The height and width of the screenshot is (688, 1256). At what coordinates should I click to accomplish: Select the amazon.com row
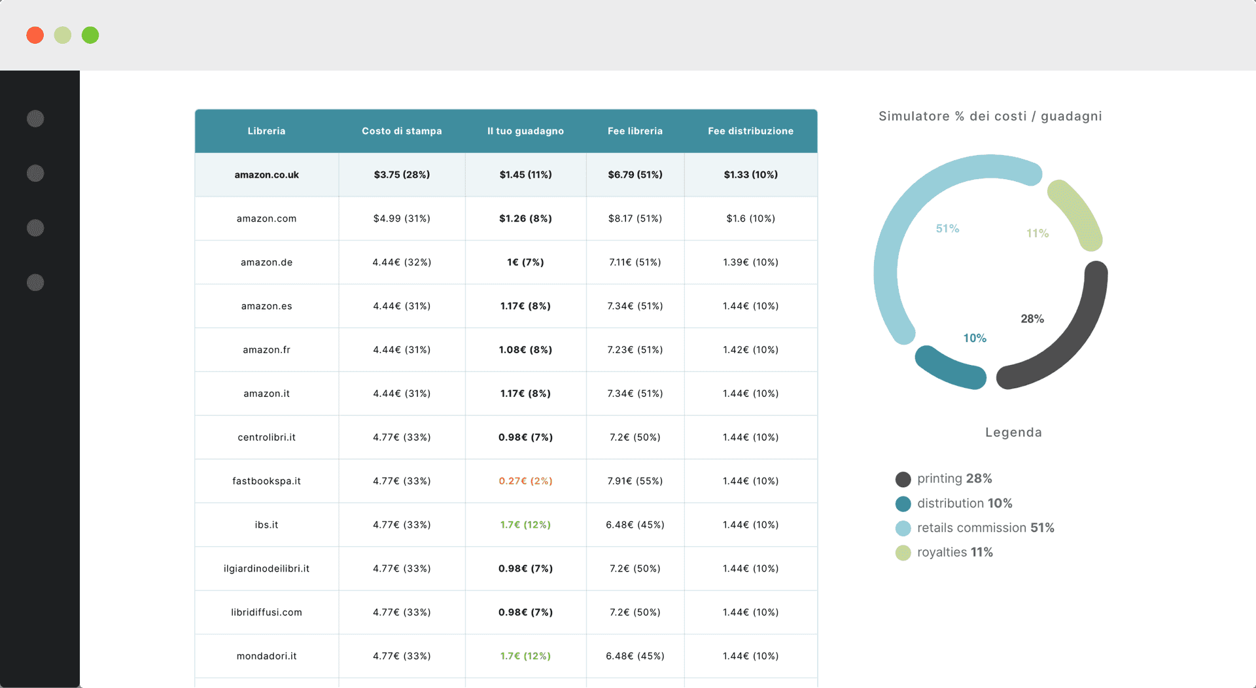coord(506,218)
